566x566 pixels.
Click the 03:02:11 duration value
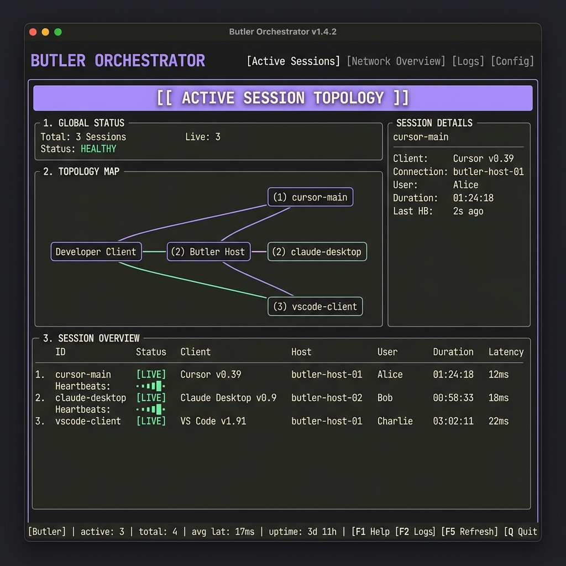(x=453, y=421)
